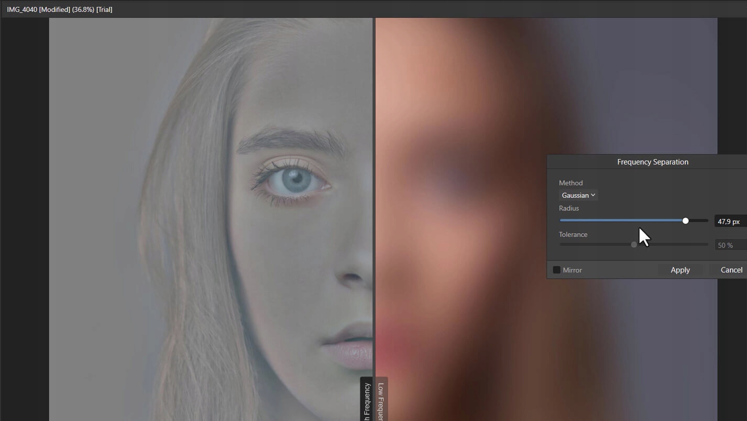Image resolution: width=747 pixels, height=421 pixels.
Task: Click the IMG_4040 document title tab
Action: 59,9
